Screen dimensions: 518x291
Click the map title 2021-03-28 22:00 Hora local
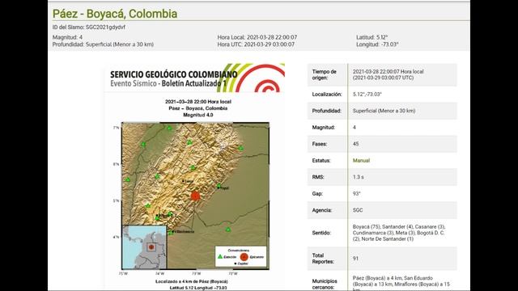tap(198, 102)
